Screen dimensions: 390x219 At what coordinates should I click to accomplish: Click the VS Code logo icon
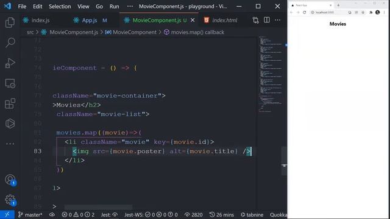coord(7,6)
